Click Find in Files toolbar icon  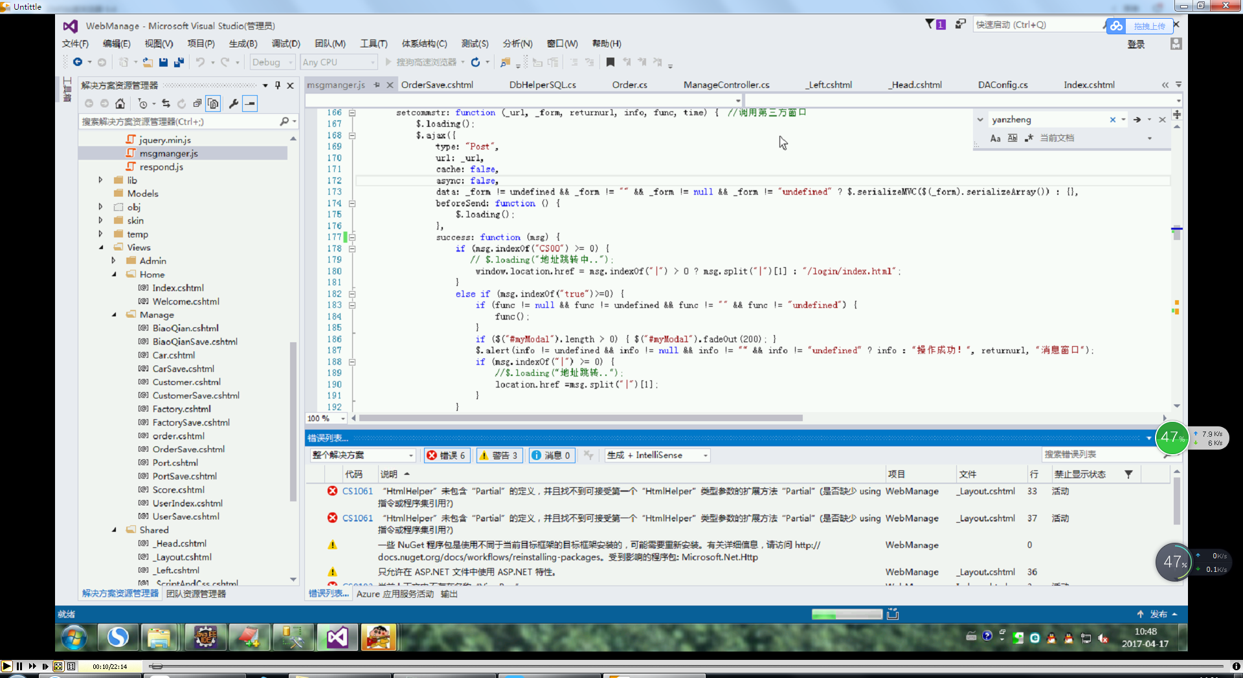[x=505, y=62]
